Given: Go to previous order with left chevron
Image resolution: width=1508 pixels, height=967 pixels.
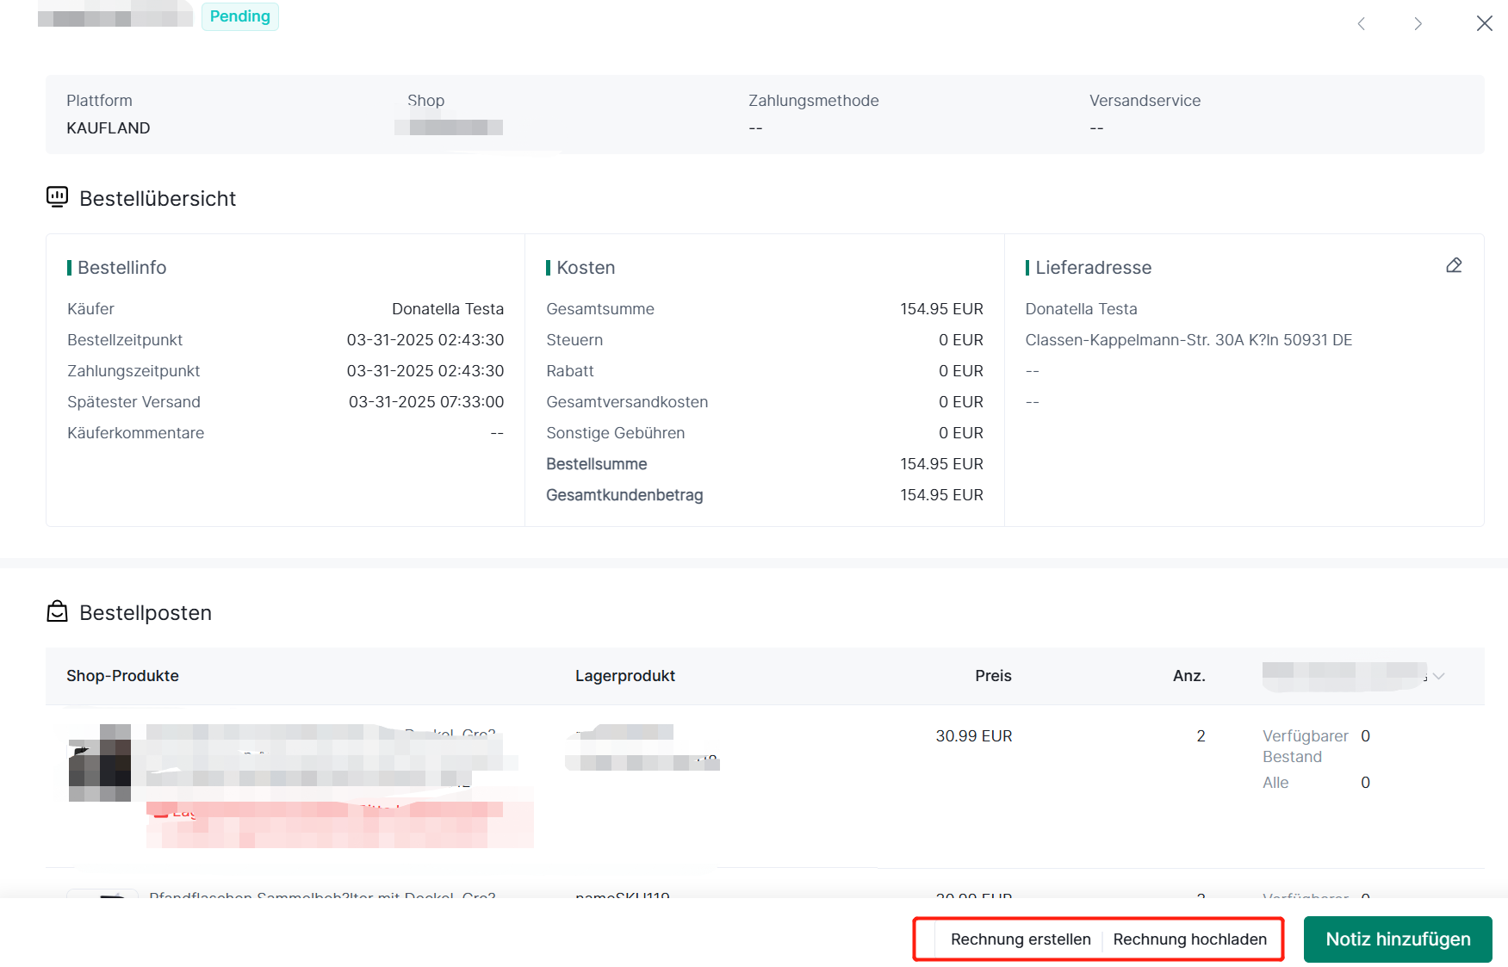Looking at the screenshot, I should [1361, 24].
